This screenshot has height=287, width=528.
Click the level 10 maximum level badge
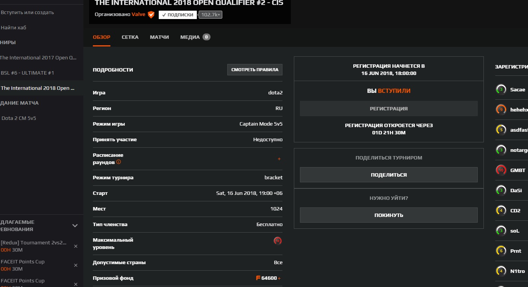(x=278, y=241)
